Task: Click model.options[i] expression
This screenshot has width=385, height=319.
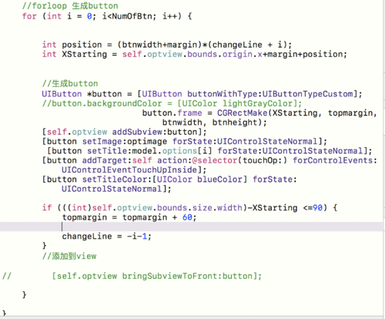Action: pos(172,151)
